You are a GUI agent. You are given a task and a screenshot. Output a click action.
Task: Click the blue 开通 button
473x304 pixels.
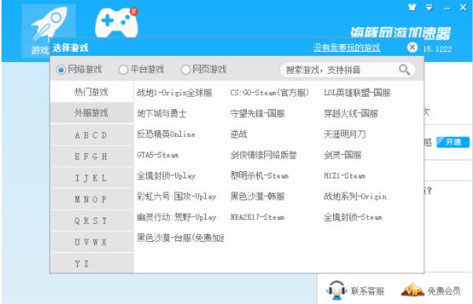[453, 142]
